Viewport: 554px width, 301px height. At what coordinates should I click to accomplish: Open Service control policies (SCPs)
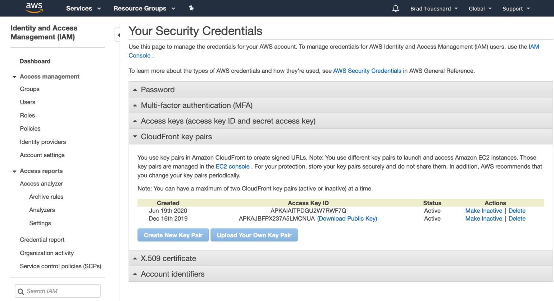click(60, 266)
